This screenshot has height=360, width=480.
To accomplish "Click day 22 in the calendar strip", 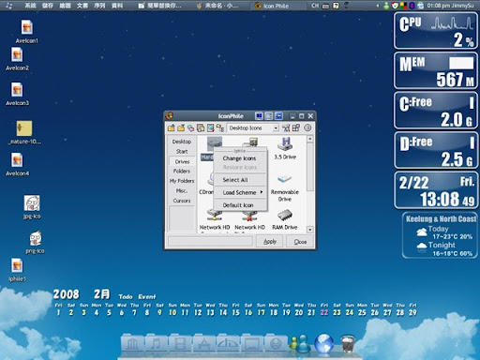I will 324,312.
